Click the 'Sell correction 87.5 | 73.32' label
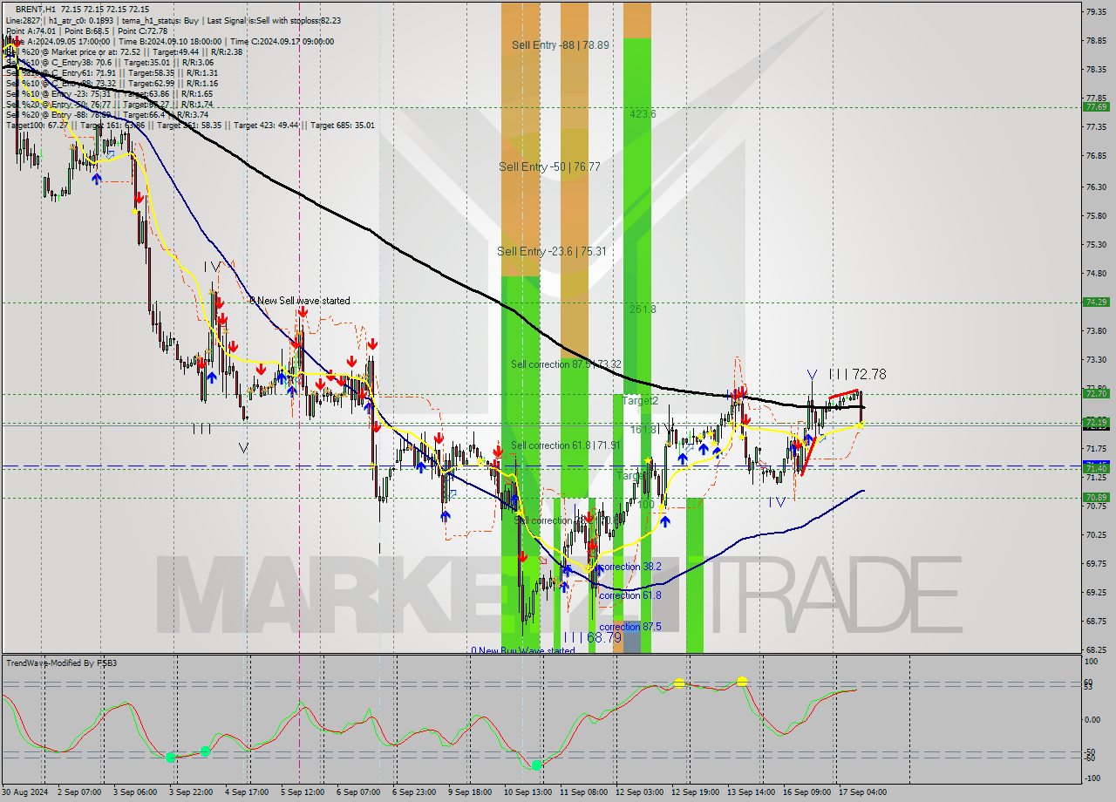This screenshot has height=802, width=1116. click(566, 364)
